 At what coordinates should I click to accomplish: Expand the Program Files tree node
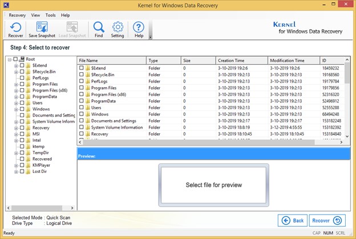click(16, 84)
